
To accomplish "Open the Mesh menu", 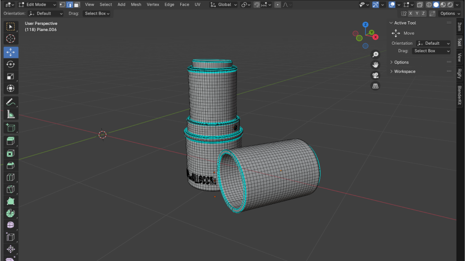I will (x=136, y=5).
